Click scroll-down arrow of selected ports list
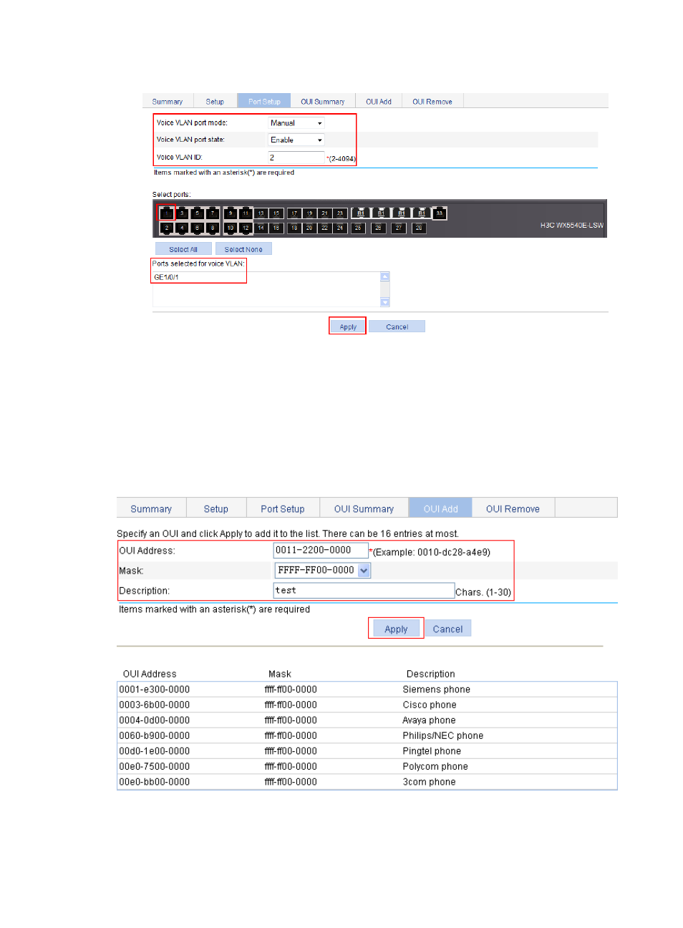The image size is (683, 928). point(385,302)
